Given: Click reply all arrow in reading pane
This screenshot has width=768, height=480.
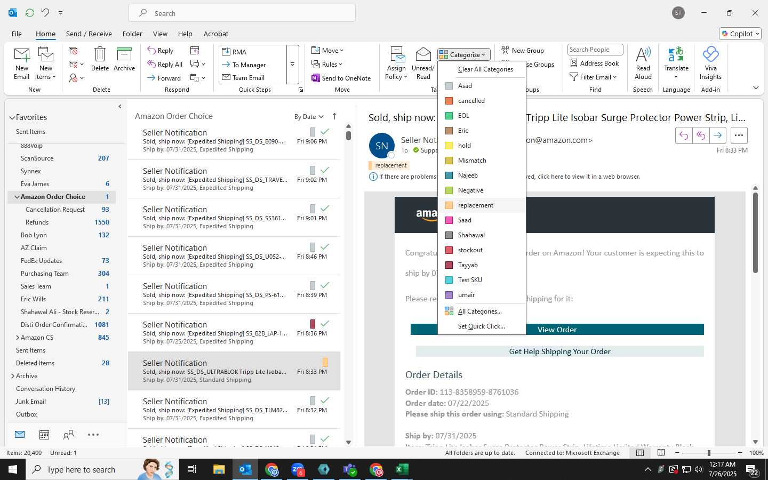Looking at the screenshot, I should click(x=701, y=135).
